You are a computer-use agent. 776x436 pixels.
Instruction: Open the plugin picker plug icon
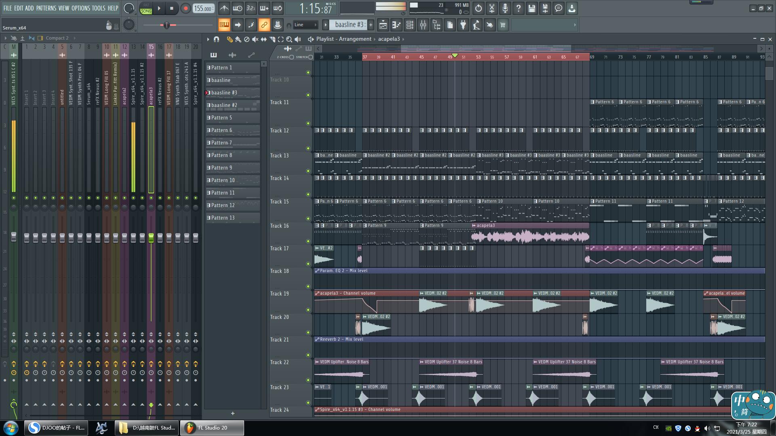[463, 25]
